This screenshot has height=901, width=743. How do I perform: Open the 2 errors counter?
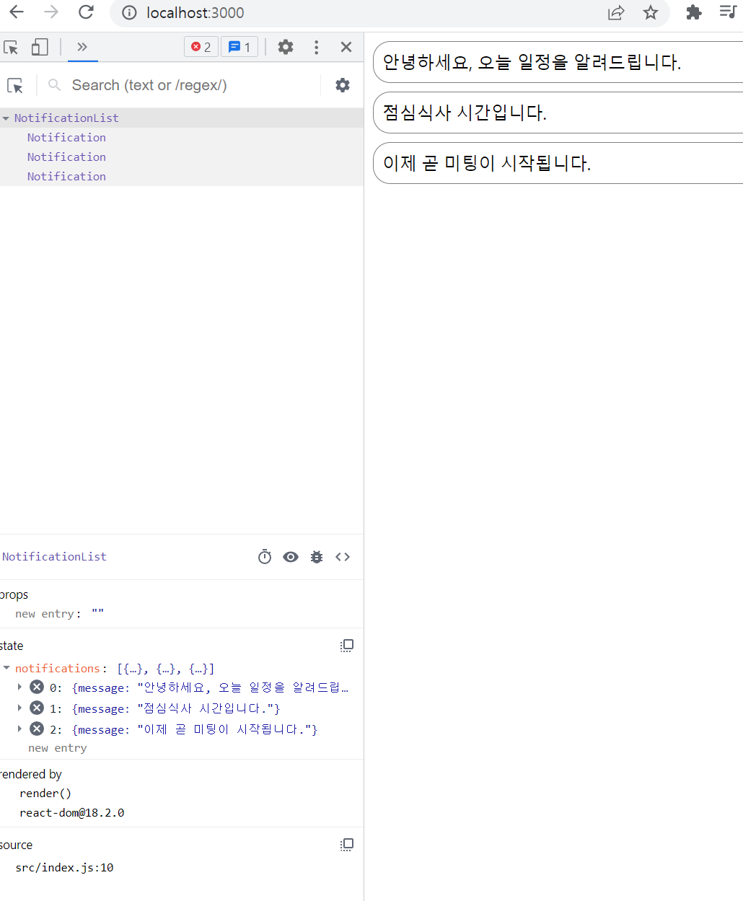click(x=201, y=47)
